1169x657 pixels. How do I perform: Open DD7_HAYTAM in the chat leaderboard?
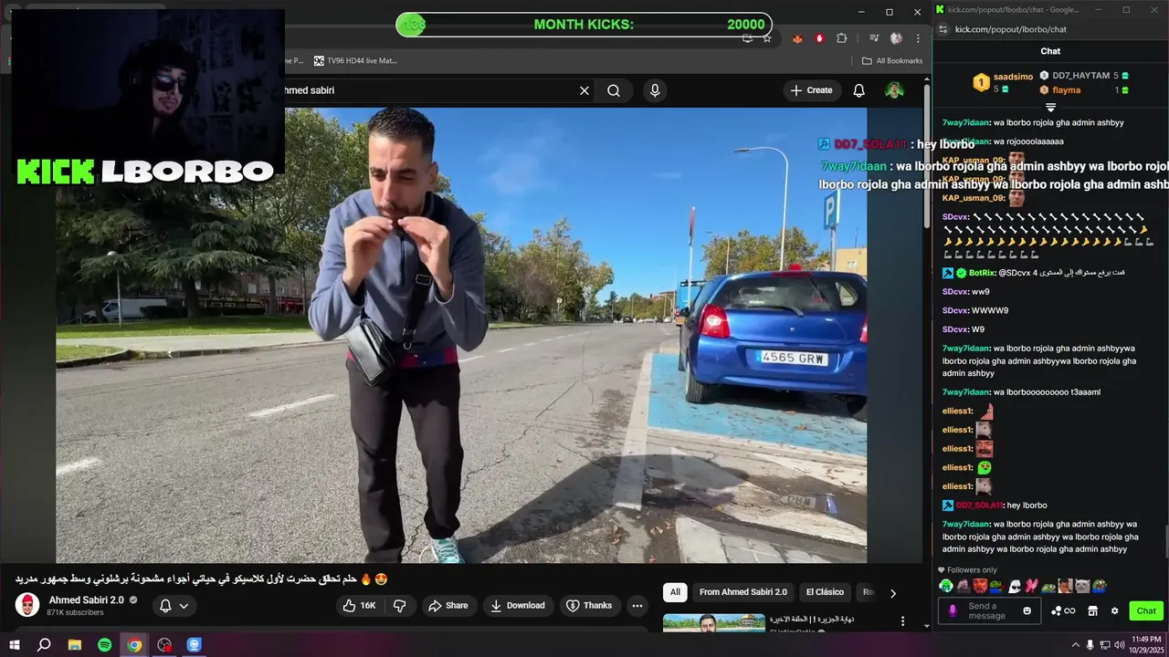point(1080,76)
